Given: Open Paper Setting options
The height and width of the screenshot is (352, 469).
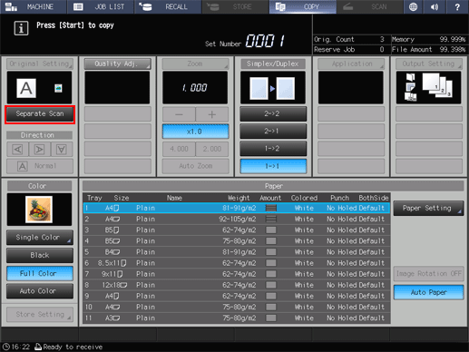Looking at the screenshot, I should click(x=428, y=208).
